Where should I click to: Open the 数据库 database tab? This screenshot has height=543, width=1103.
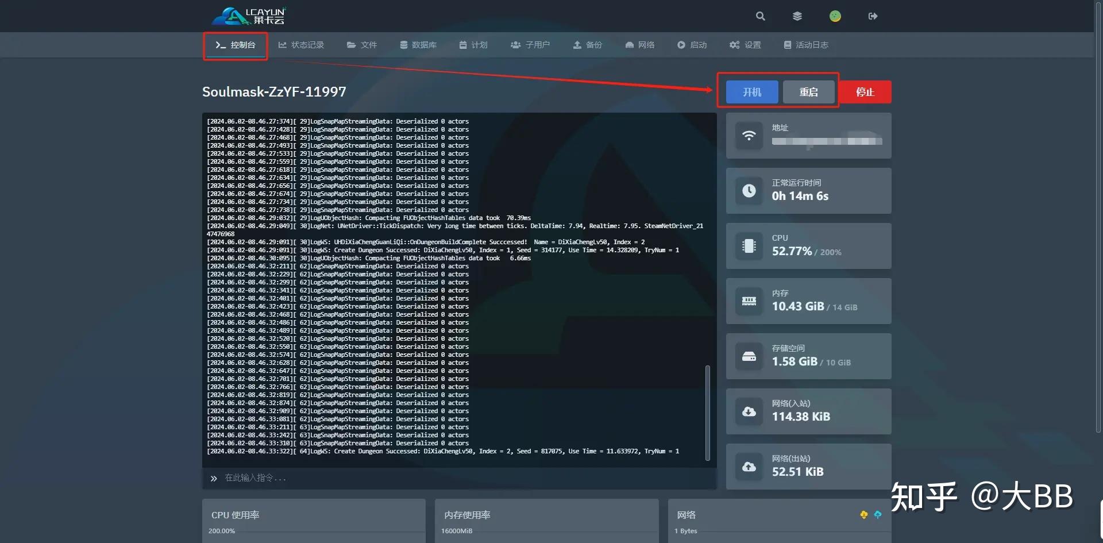(418, 45)
